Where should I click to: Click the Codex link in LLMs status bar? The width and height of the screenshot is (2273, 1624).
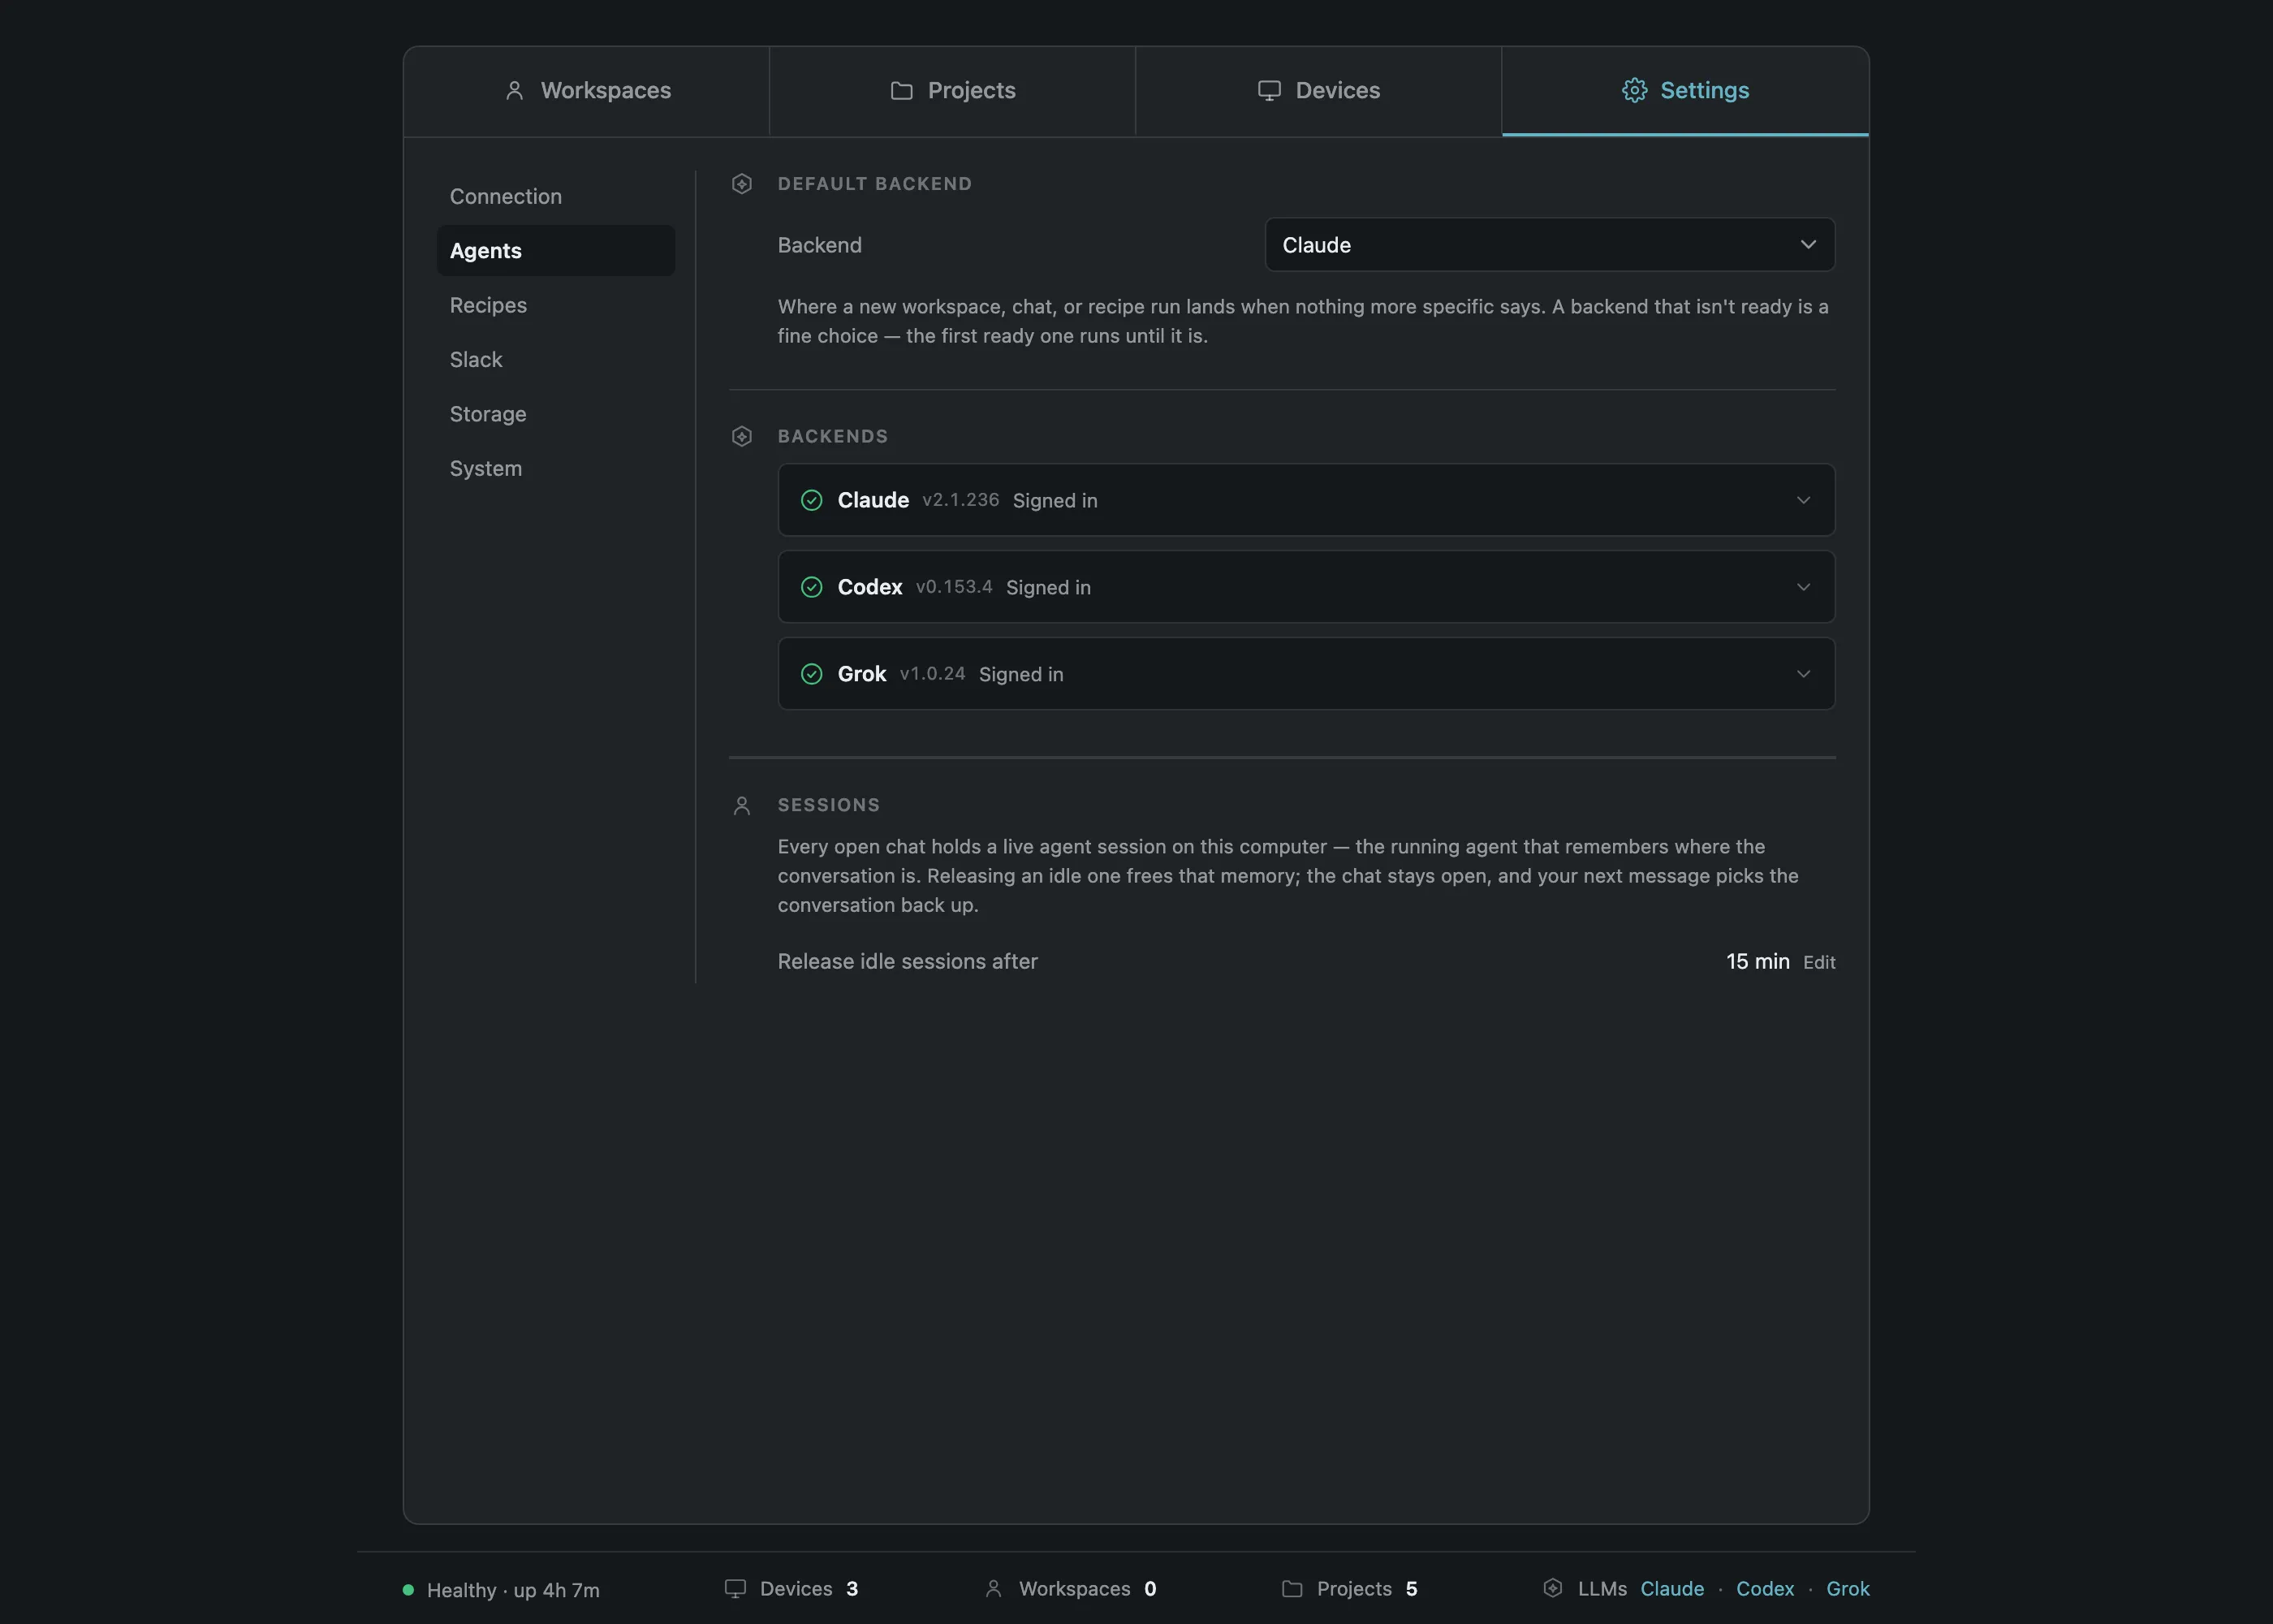(x=1764, y=1589)
